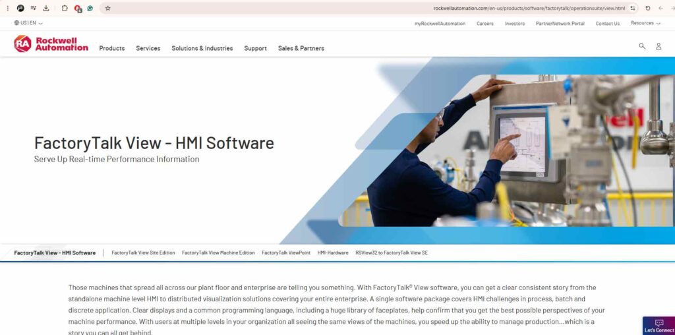
Task: Open the Products menu
Action: 112,48
